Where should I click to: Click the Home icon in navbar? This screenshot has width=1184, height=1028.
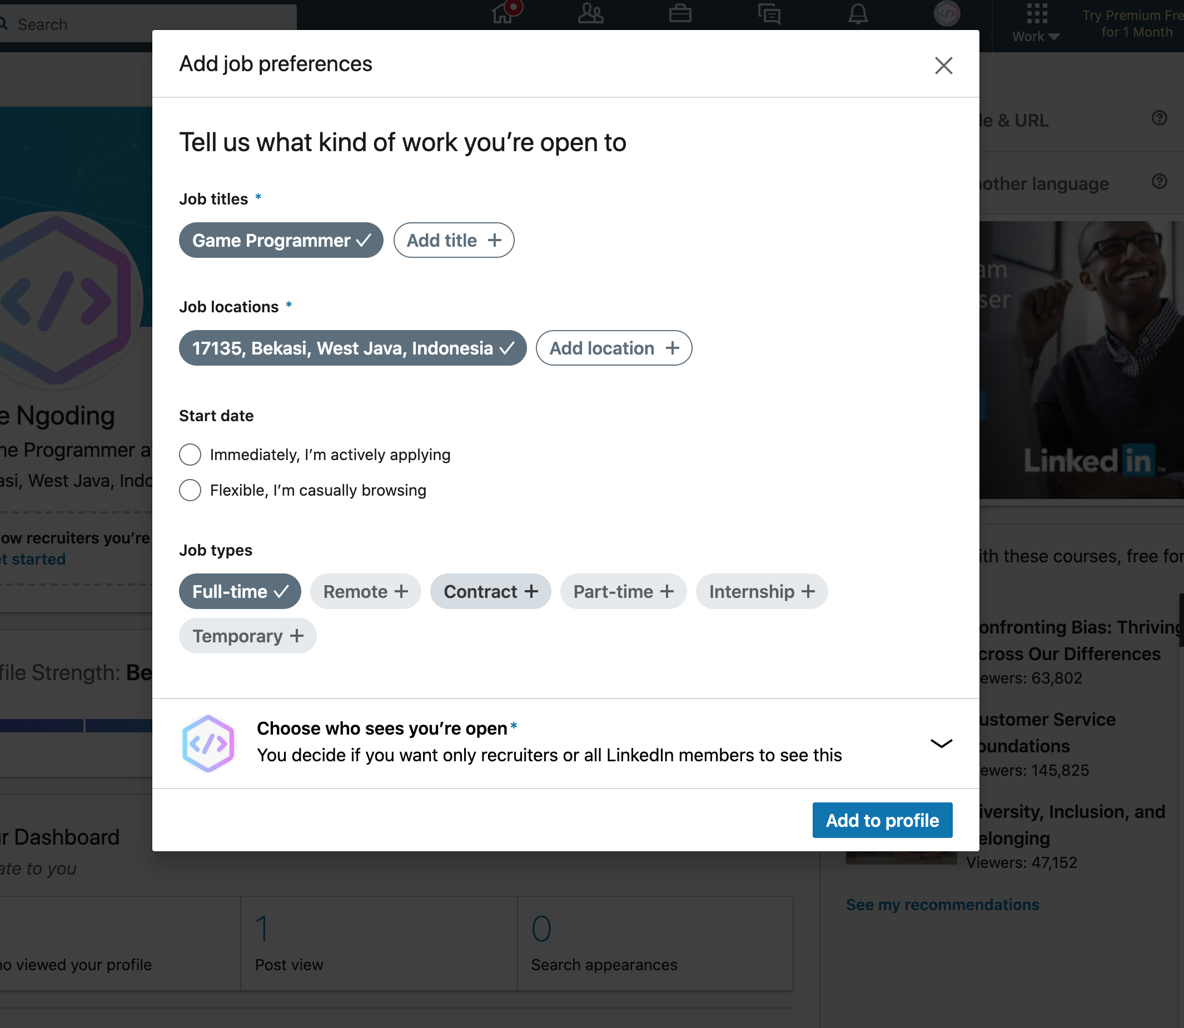pyautogui.click(x=503, y=13)
